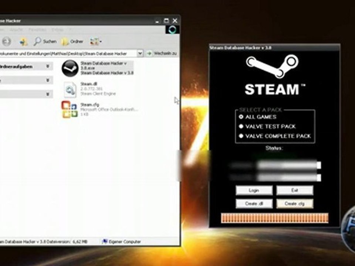Select the Steam.dll file icon
The width and height of the screenshot is (355, 266).
tap(70, 89)
